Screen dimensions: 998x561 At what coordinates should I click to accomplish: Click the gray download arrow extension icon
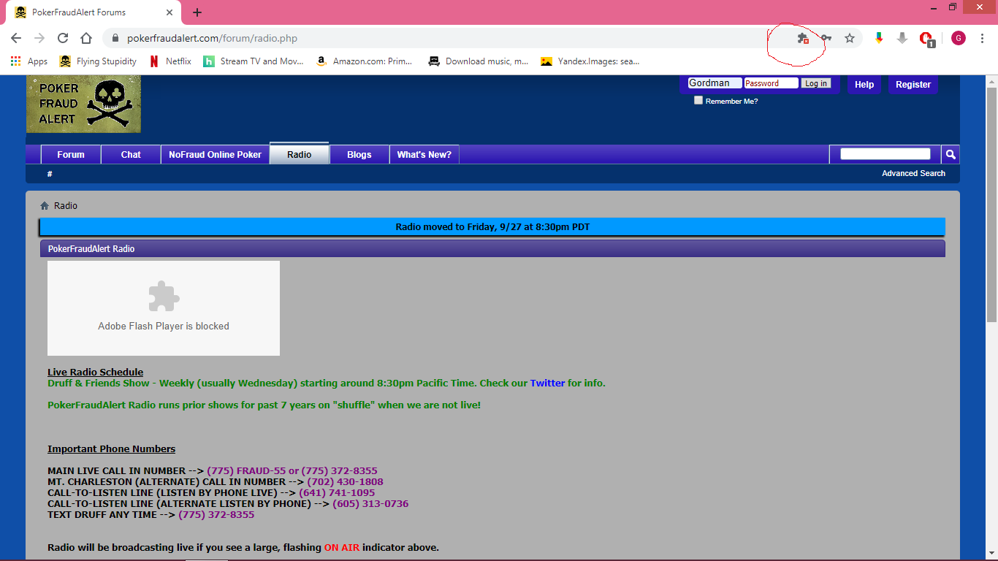tap(902, 38)
